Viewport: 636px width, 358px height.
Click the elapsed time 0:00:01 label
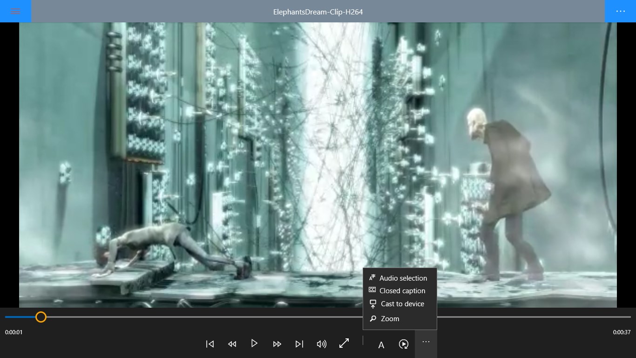(x=14, y=332)
